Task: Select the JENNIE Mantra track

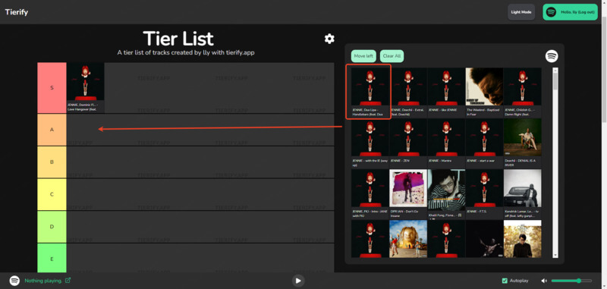Action: 446,143
